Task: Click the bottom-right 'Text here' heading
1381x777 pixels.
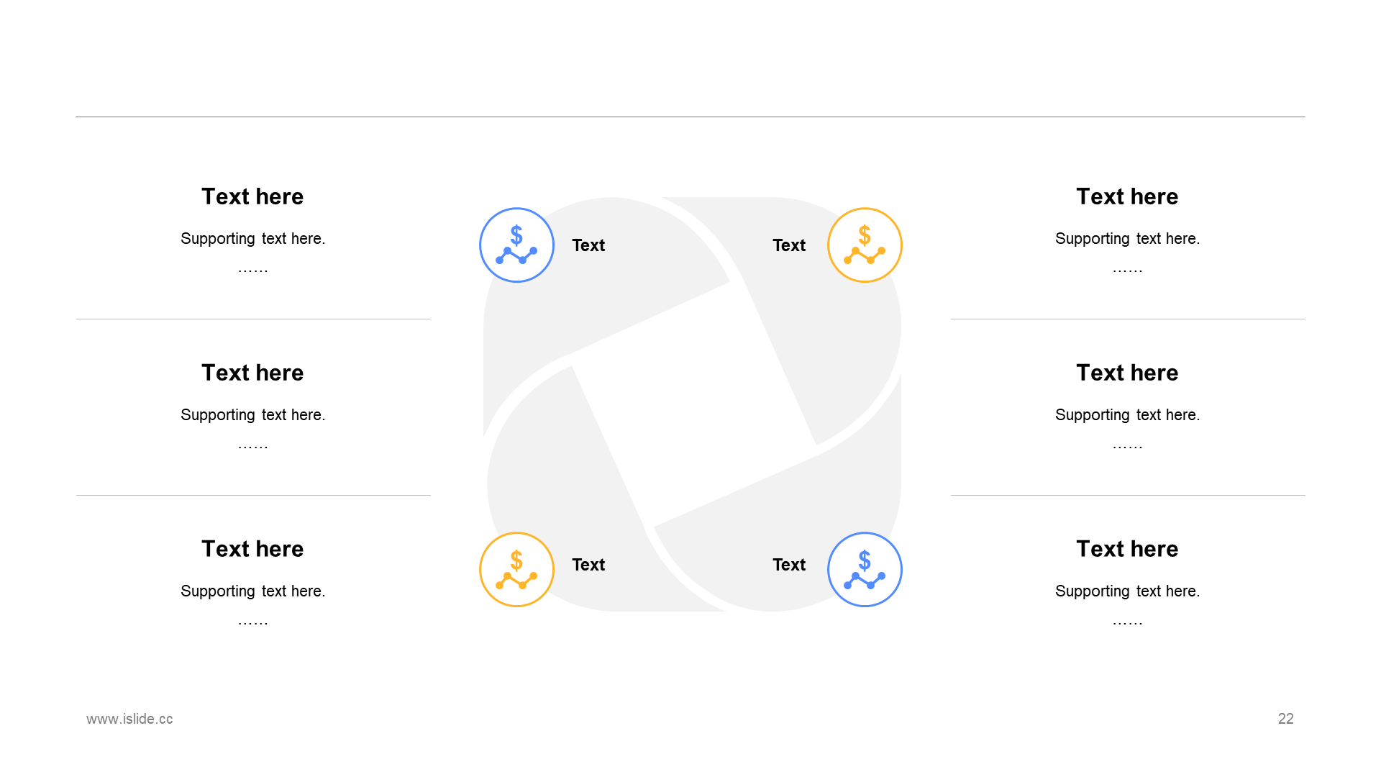Action: click(1127, 549)
